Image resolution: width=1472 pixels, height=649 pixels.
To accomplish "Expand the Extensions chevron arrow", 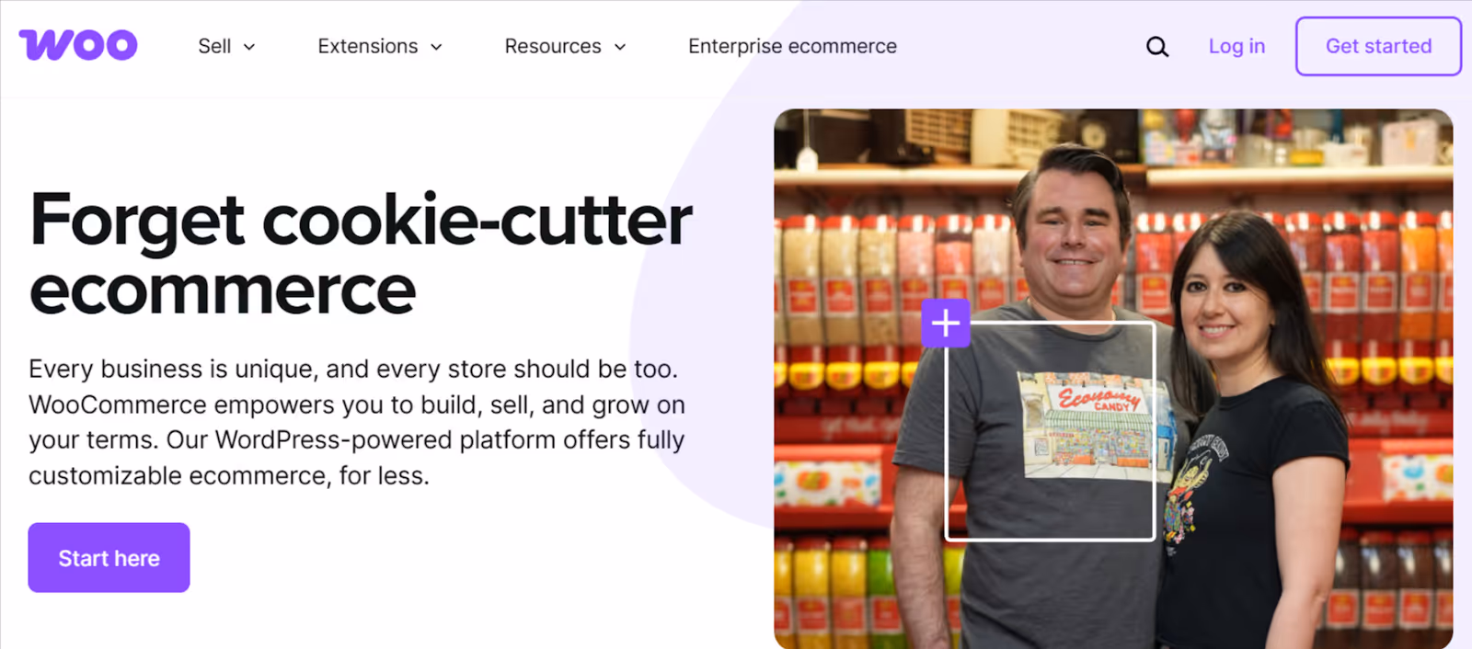I will tap(436, 47).
